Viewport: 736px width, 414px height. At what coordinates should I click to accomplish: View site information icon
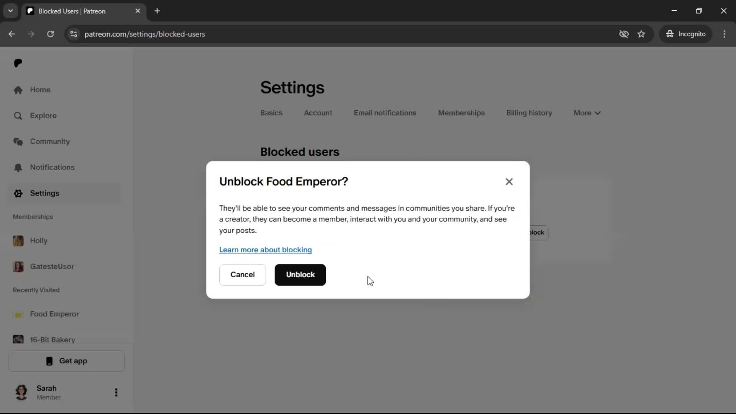pyautogui.click(x=74, y=34)
